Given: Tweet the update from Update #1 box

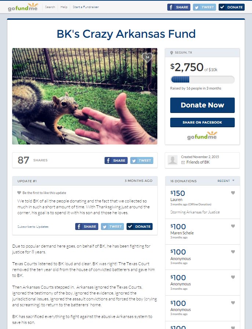Looking at the screenshot, I should [x=112, y=227].
